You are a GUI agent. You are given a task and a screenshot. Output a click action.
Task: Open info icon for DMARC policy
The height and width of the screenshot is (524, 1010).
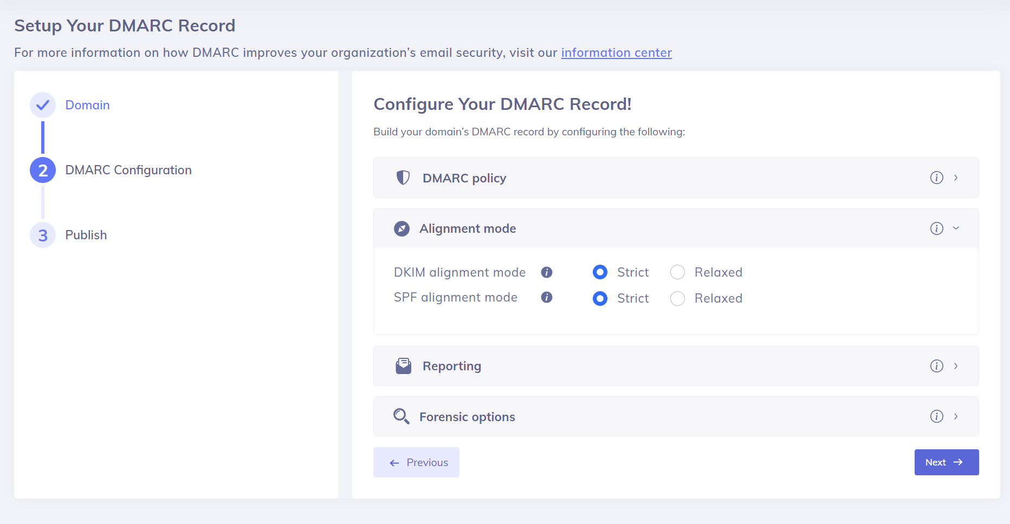tap(936, 178)
